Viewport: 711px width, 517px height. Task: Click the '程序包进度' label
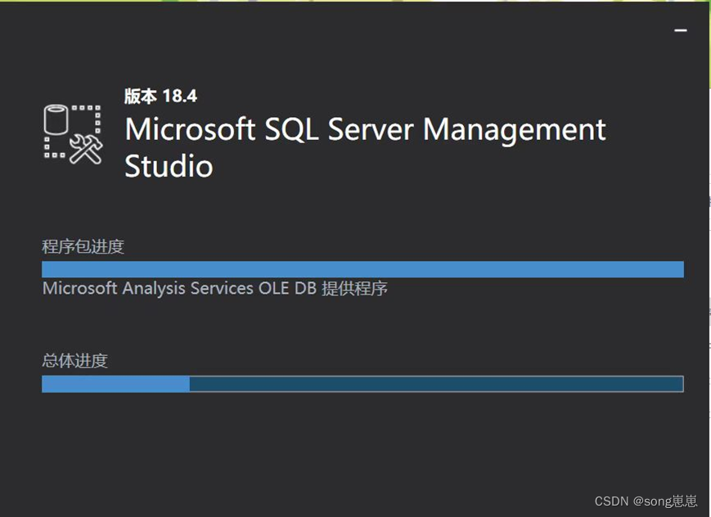click(x=83, y=247)
